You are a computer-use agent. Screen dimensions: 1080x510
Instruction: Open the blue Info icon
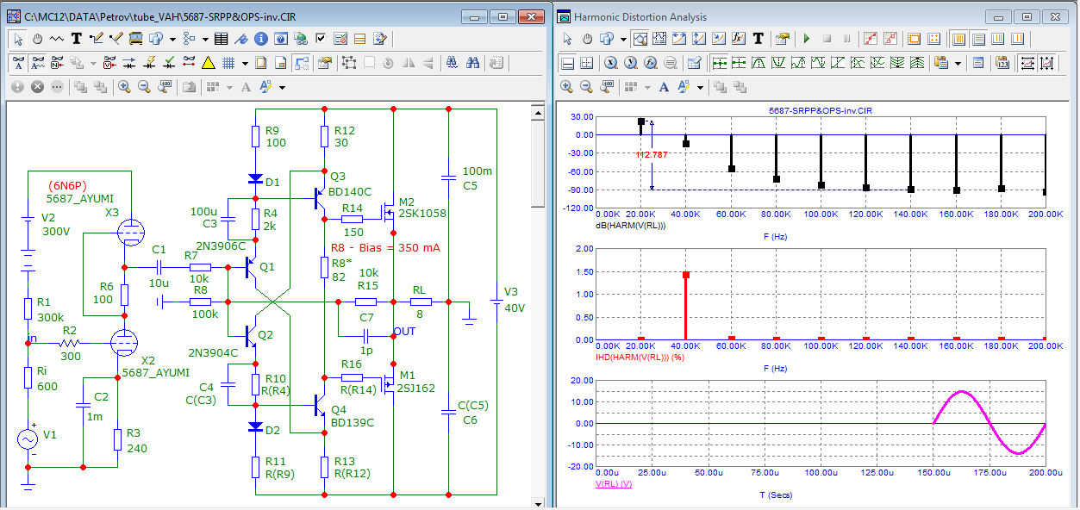(260, 39)
